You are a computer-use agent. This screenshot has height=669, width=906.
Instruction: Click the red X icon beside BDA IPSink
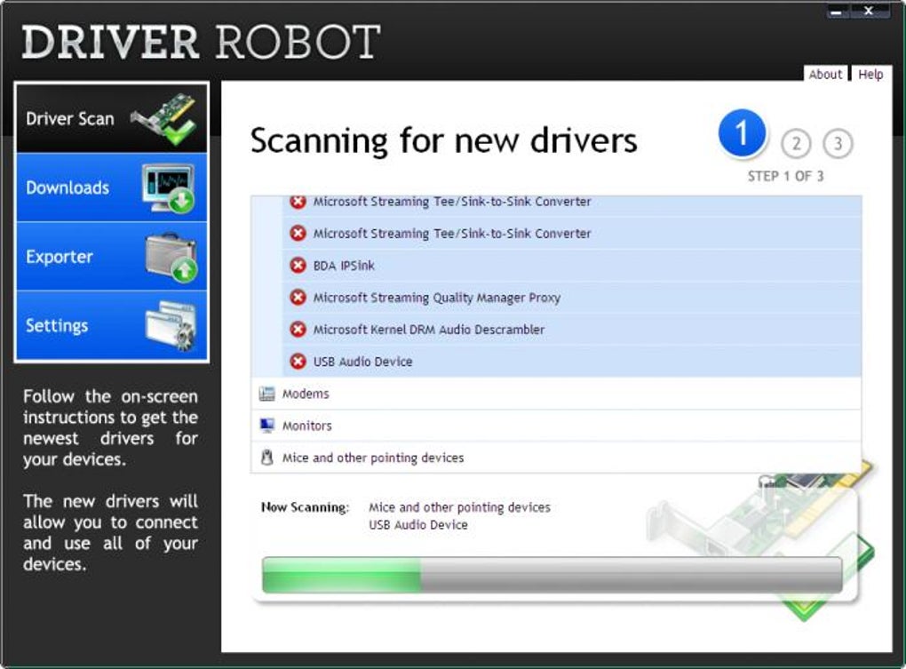tap(298, 265)
